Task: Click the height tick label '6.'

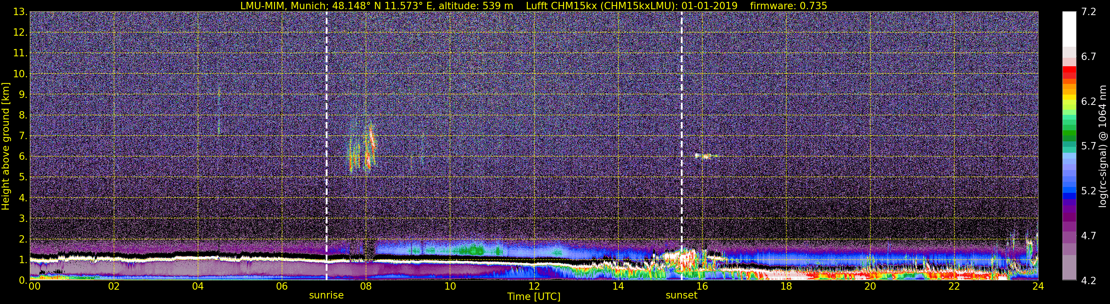Action: pos(23,156)
